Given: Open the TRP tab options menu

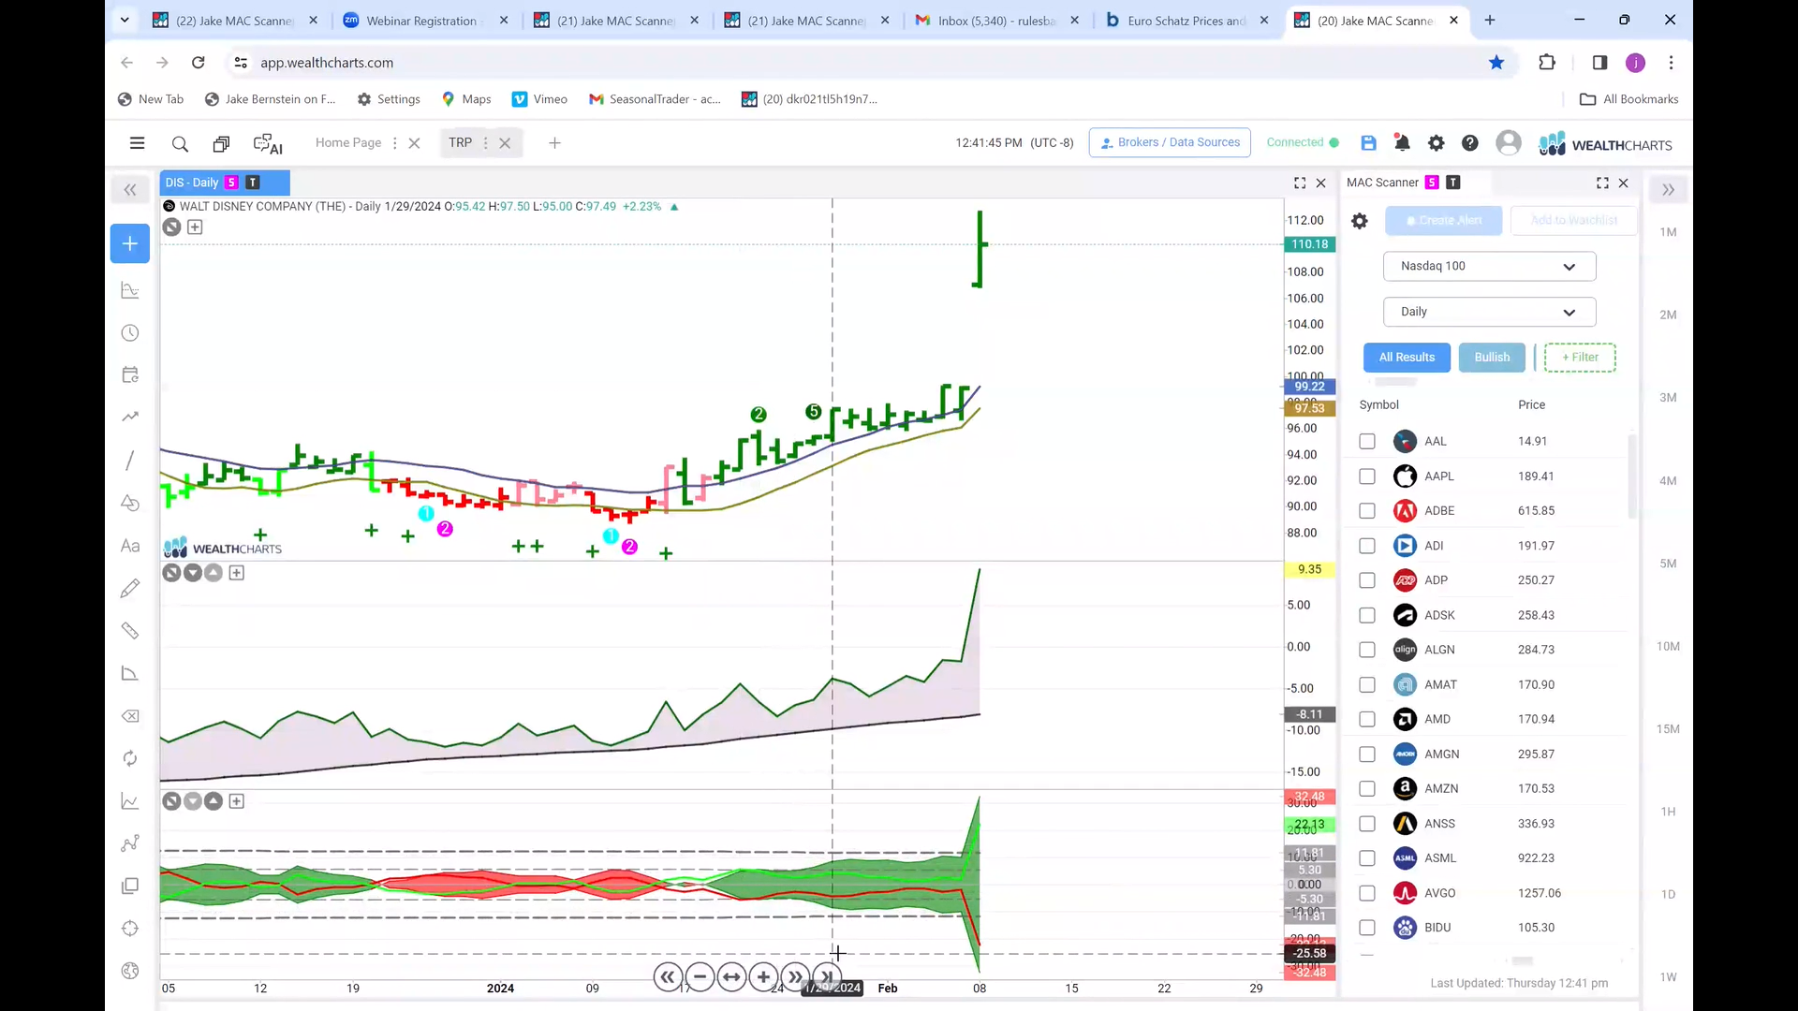Looking at the screenshot, I should [485, 143].
